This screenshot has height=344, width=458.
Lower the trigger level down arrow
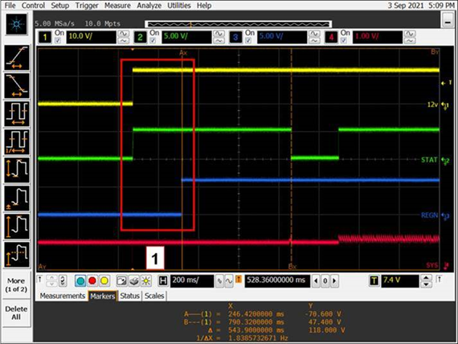(426, 285)
